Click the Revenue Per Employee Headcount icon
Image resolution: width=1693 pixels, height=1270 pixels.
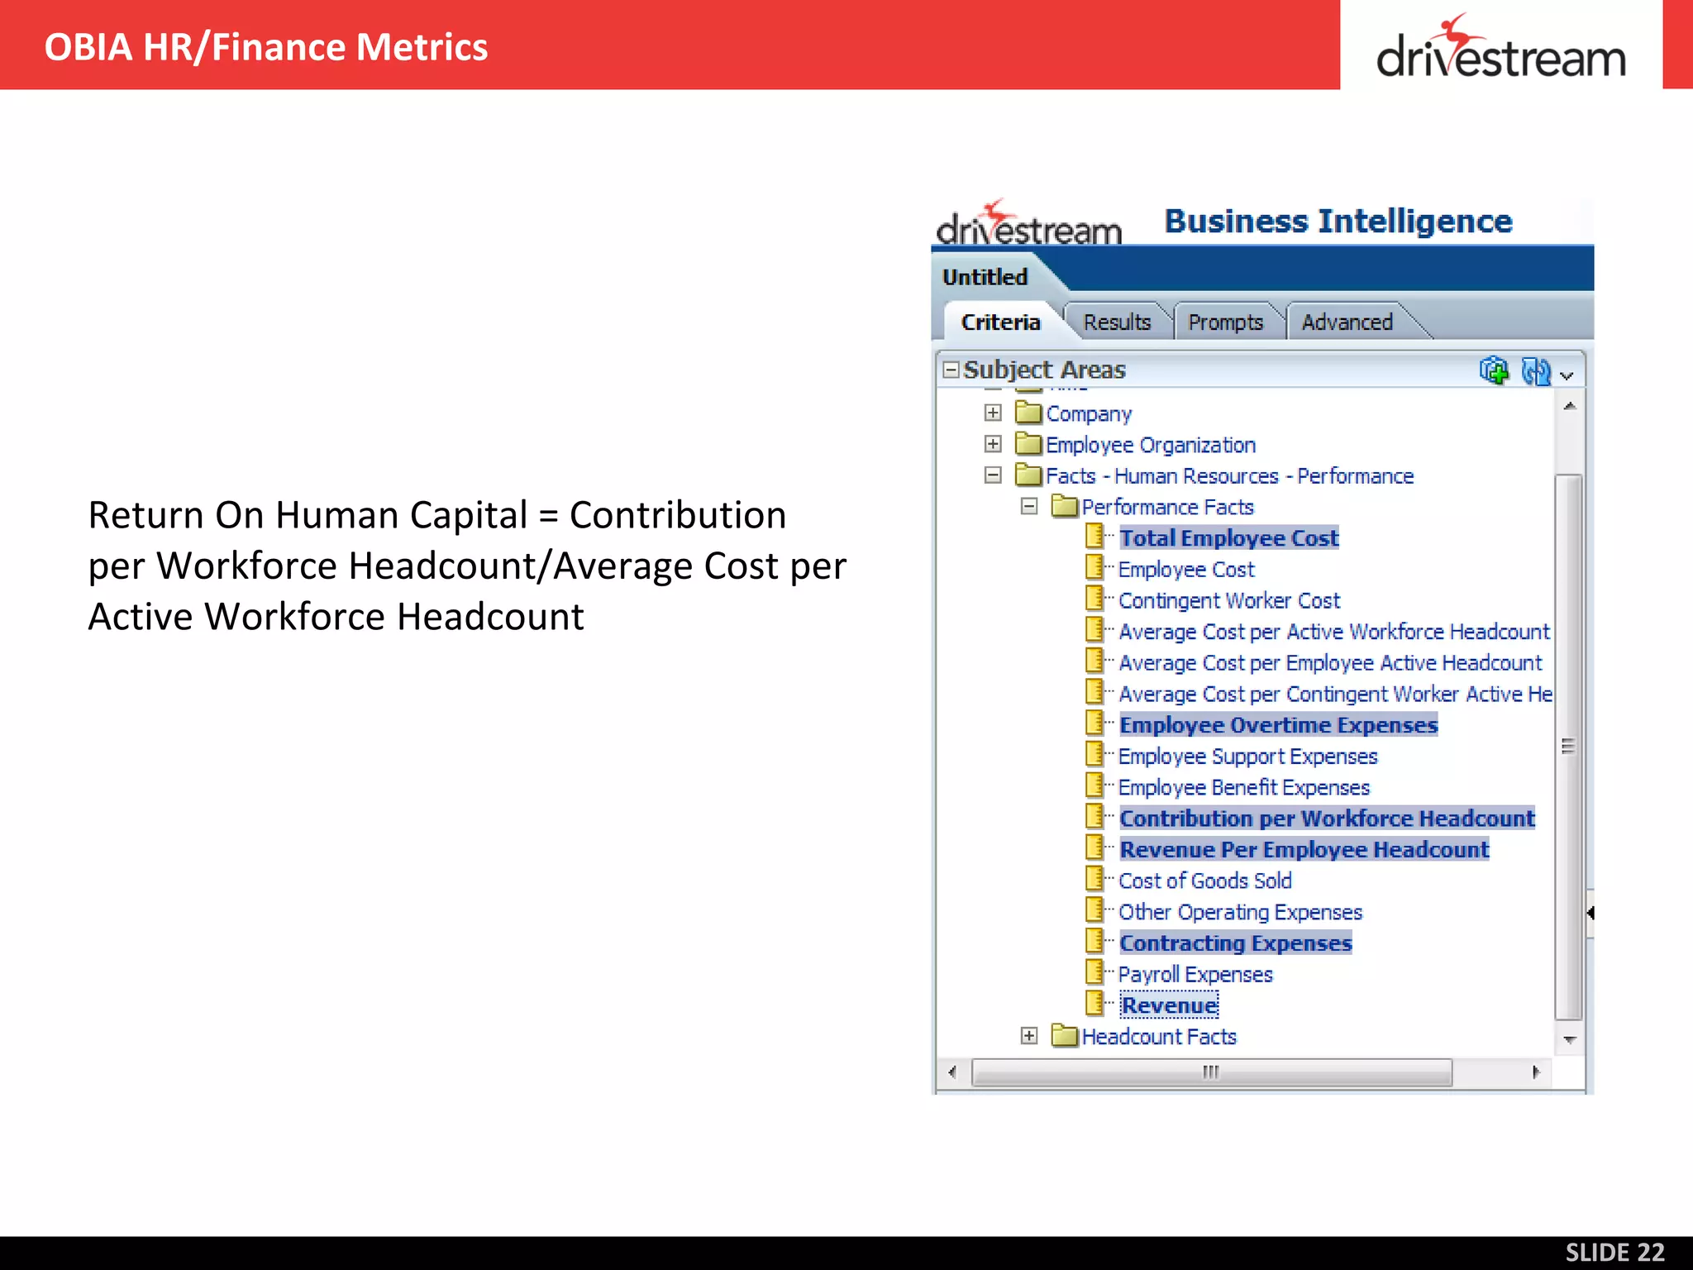pos(1094,848)
